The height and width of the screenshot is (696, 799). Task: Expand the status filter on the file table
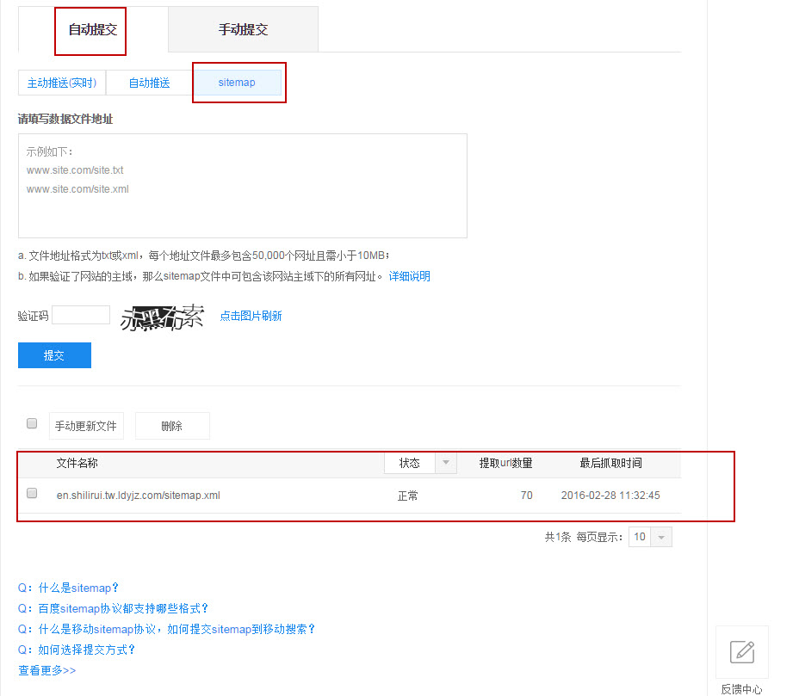click(445, 463)
